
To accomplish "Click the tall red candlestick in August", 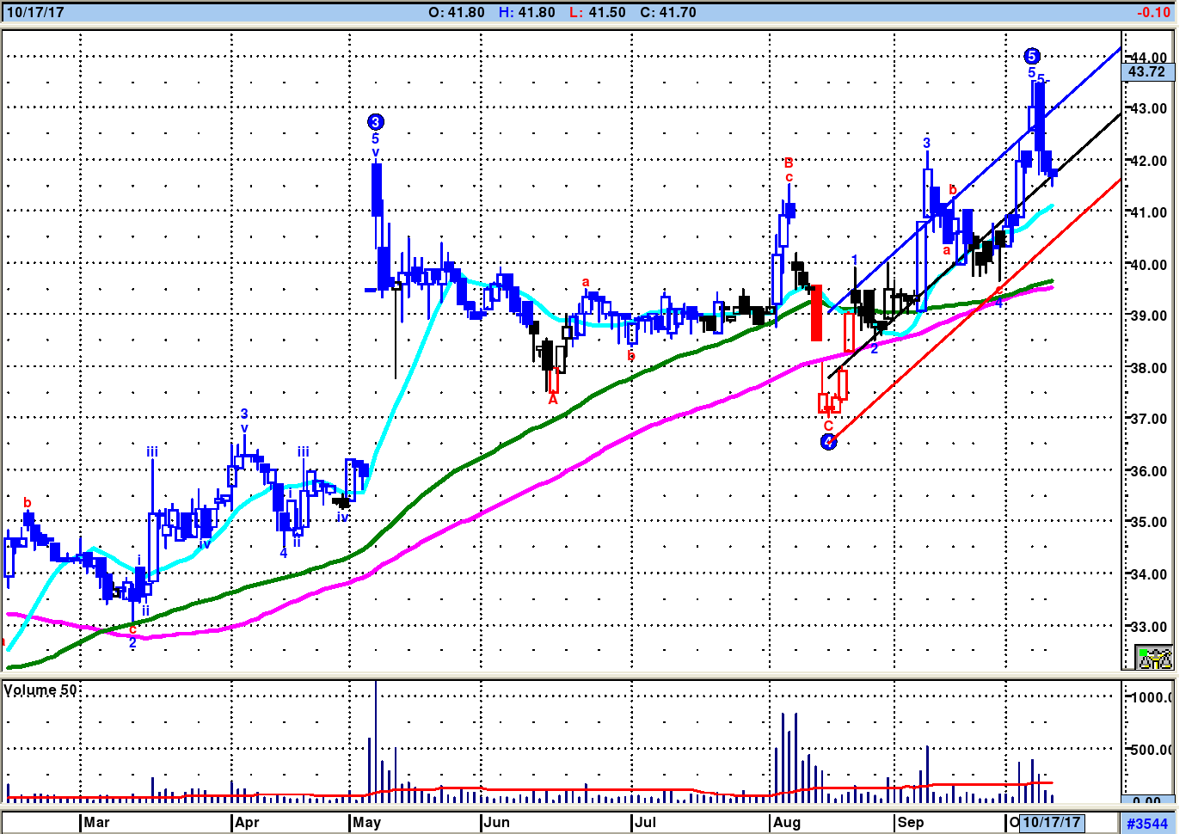I will coord(816,313).
